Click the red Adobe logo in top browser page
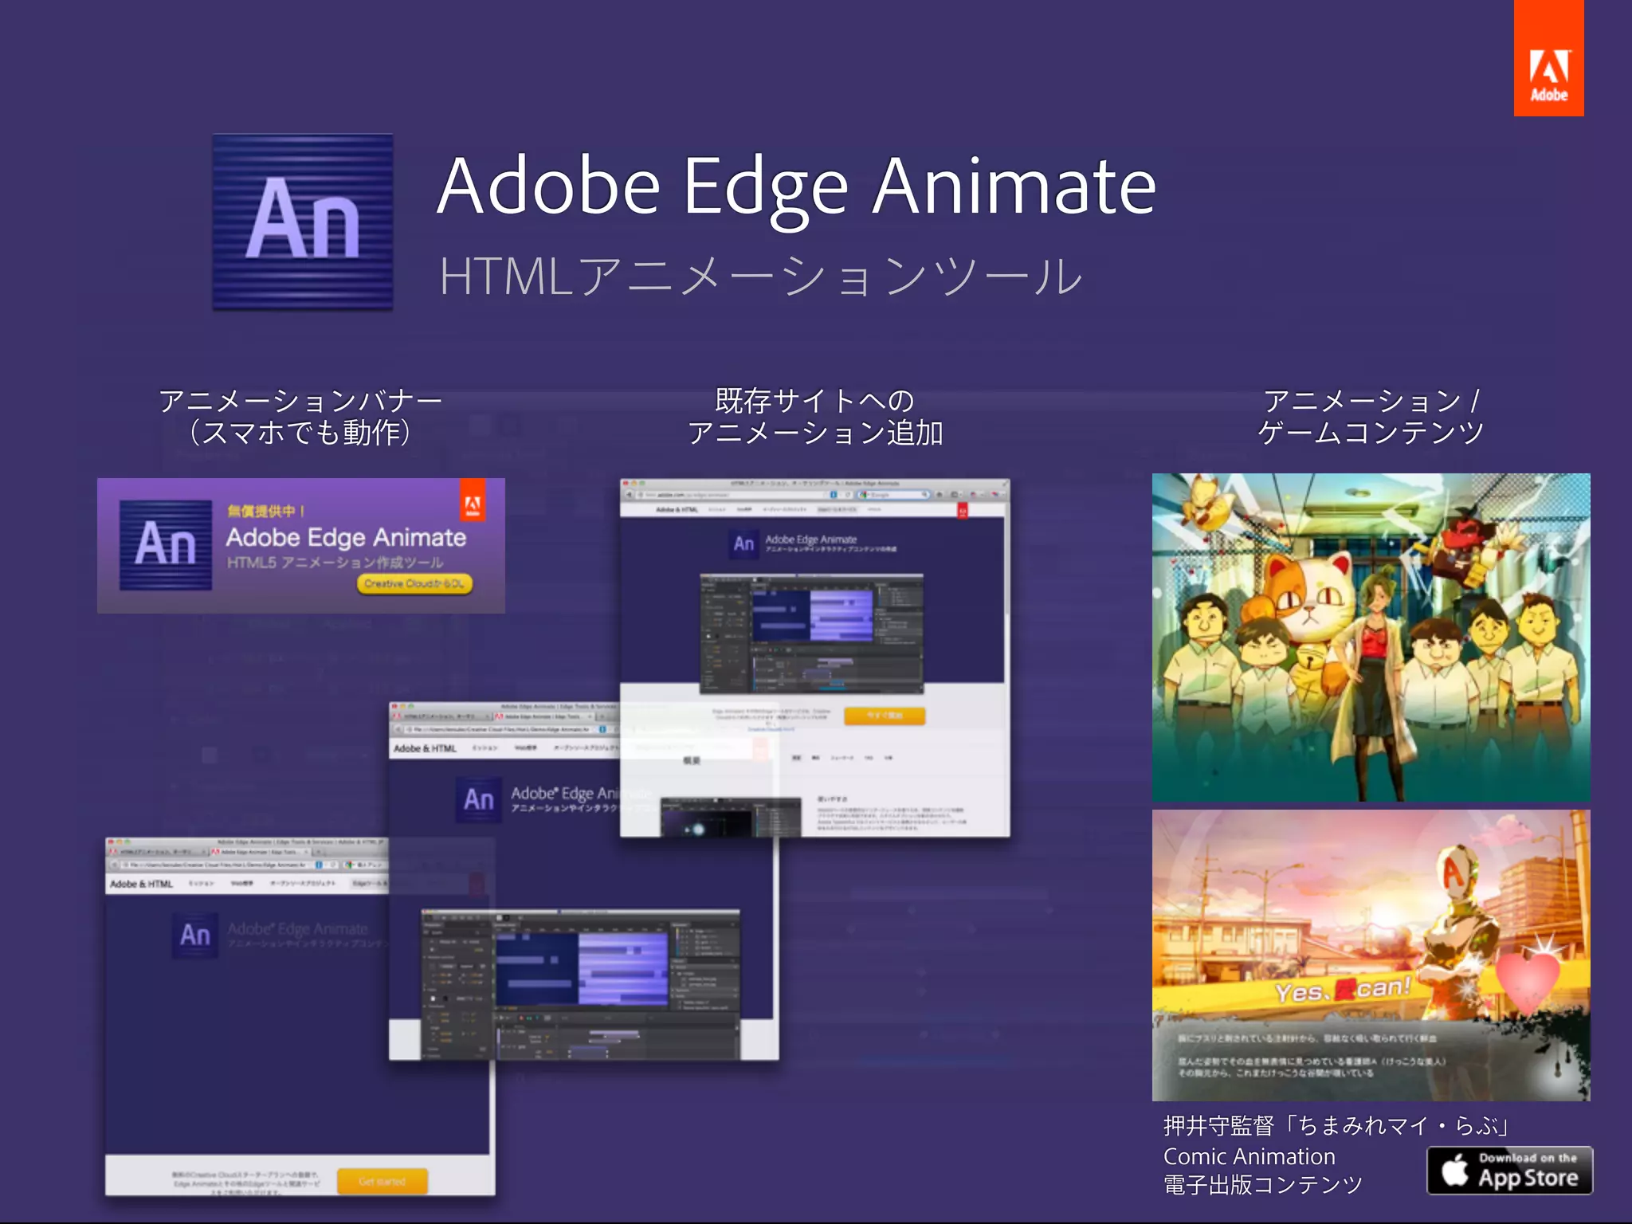This screenshot has width=1632, height=1224. pos(963,511)
